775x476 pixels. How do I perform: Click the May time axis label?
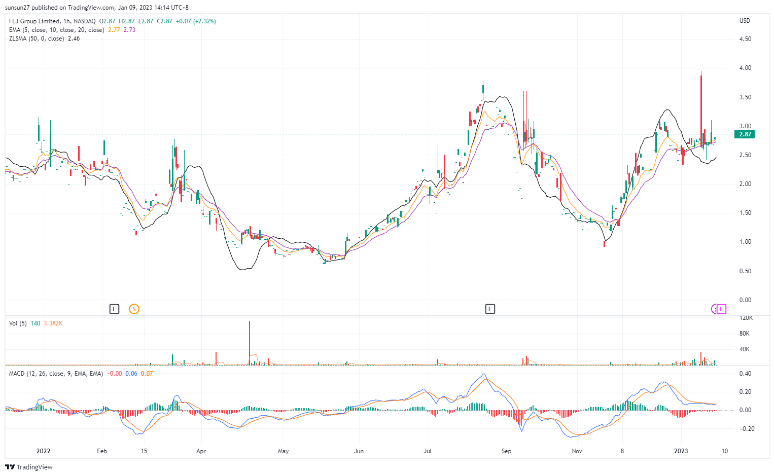(x=283, y=451)
